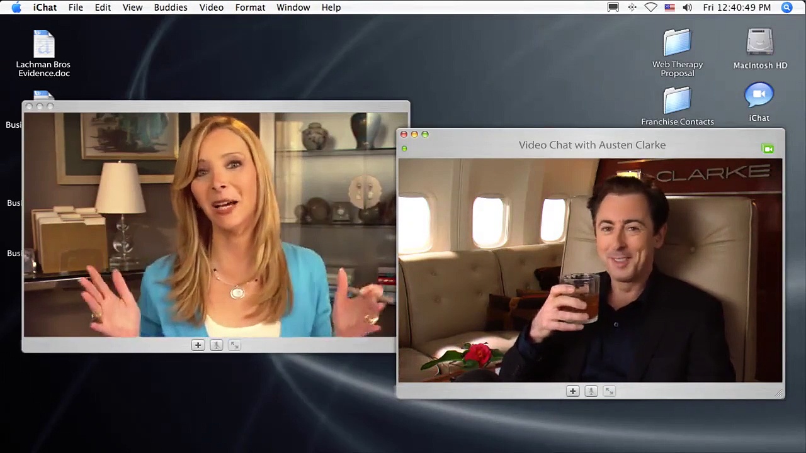Open the volume control in the menu bar

(x=687, y=8)
